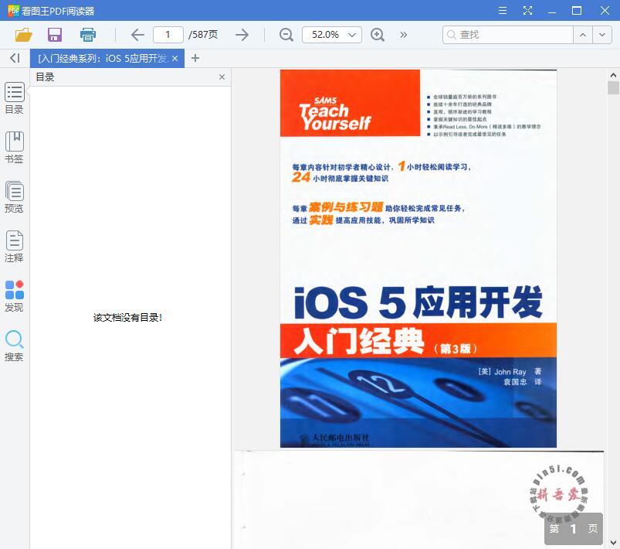620x549 pixels.
Task: Go to the next page arrow
Action: point(242,35)
